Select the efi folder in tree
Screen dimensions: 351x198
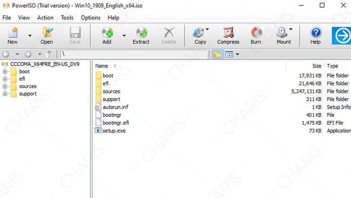point(22,79)
